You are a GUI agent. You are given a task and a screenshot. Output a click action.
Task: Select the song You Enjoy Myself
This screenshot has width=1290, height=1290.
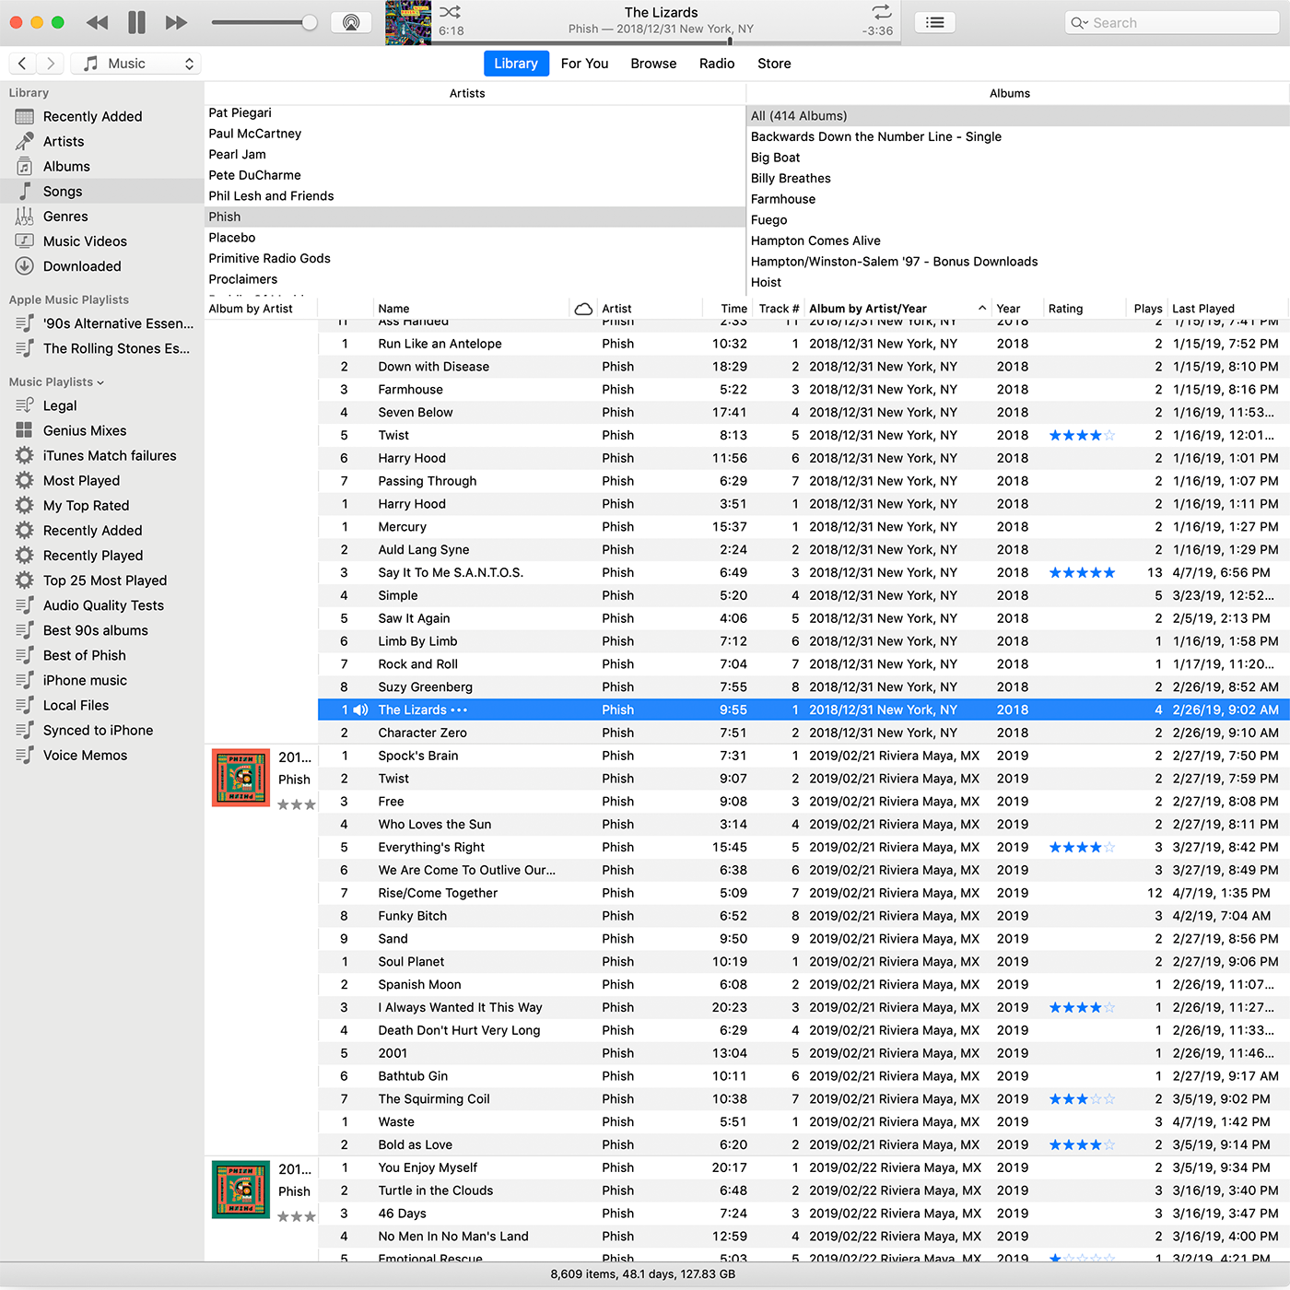click(x=803, y=1167)
